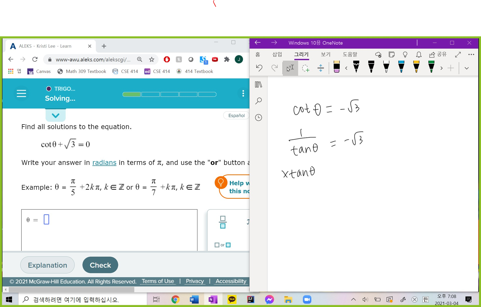Open ALEKS three-dot options menu

click(243, 93)
